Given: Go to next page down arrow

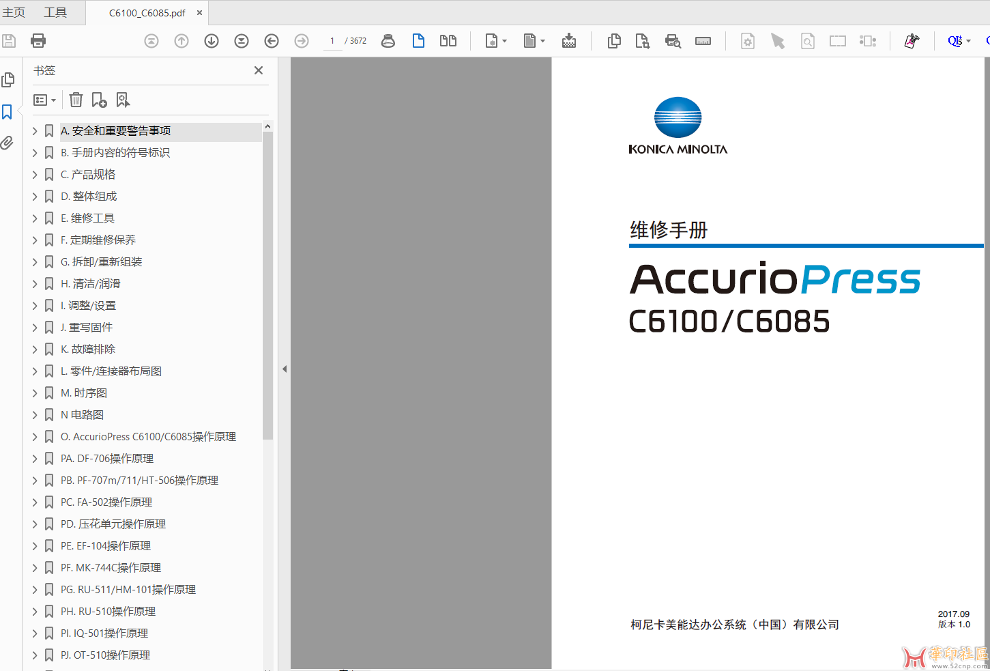Looking at the screenshot, I should [x=212, y=41].
